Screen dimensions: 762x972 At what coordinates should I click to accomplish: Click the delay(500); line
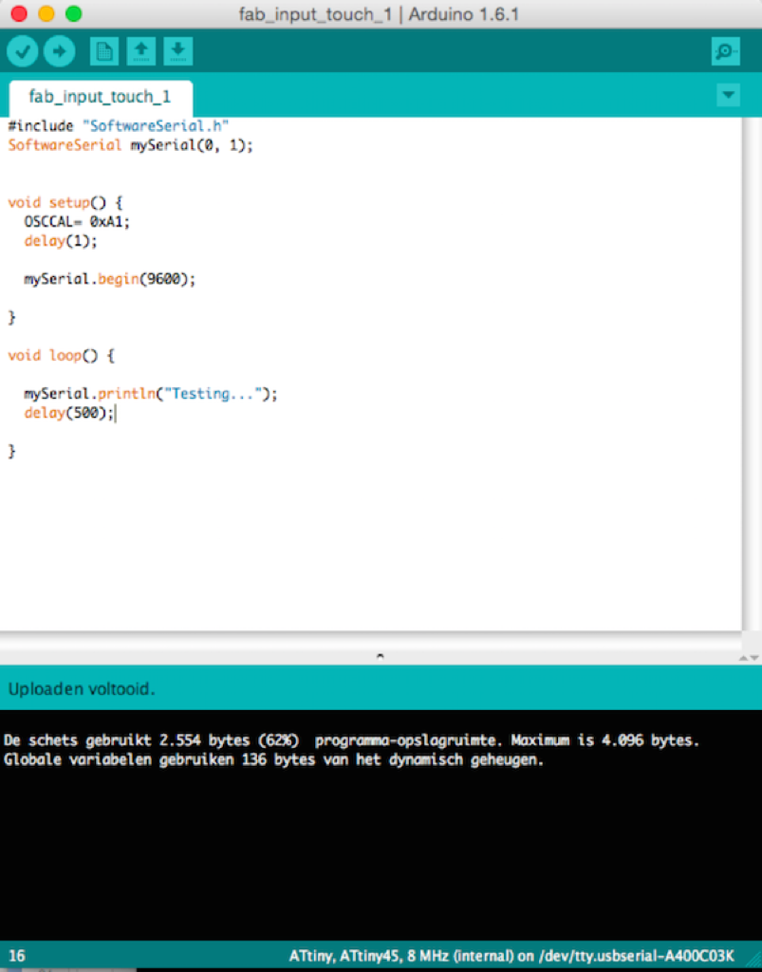pos(68,413)
